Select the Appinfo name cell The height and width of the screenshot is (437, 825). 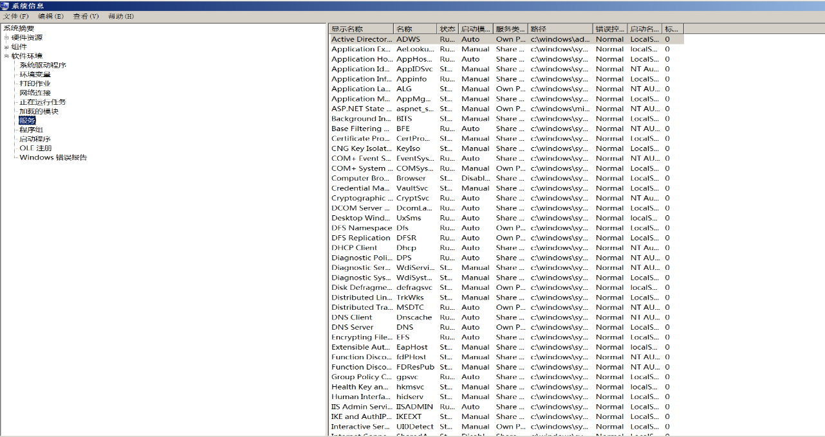click(x=411, y=79)
